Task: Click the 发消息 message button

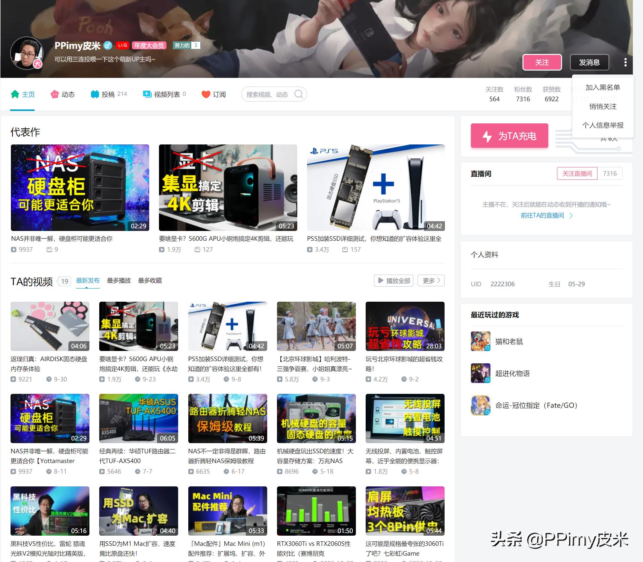Action: [x=589, y=62]
